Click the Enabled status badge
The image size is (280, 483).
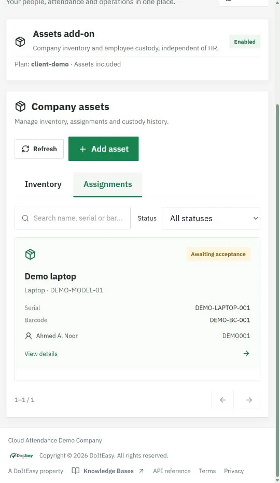(245, 42)
